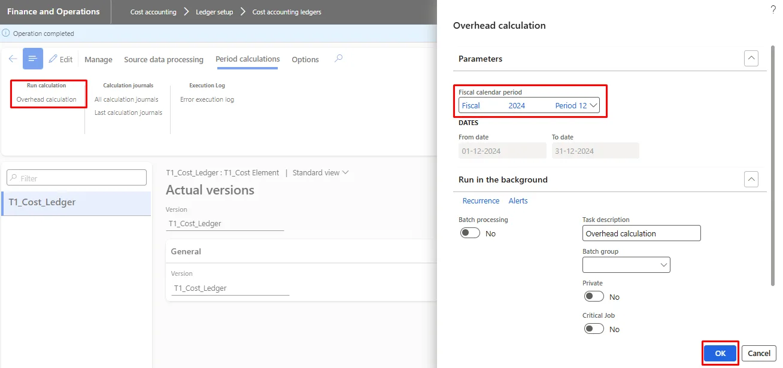Go to Cost accounting ledgers breadcrumb
This screenshot has width=783, height=368.
click(287, 12)
